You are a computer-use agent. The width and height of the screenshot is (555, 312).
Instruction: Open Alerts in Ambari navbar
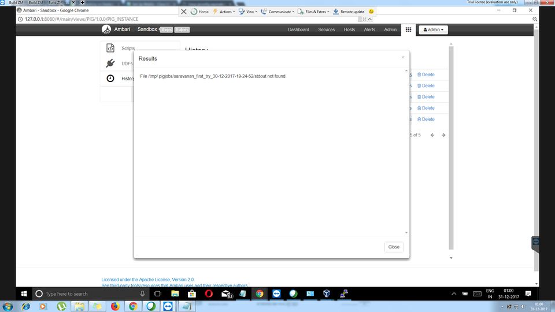[x=369, y=29]
